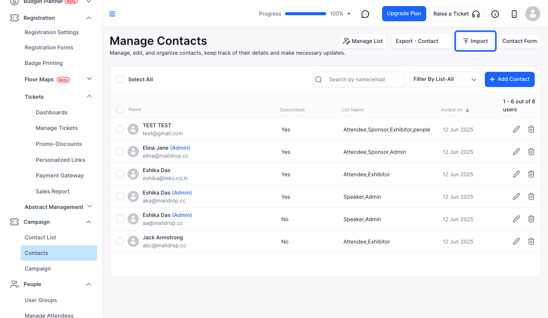This screenshot has height=318, width=548.
Task: Expand the Floor Maps section
Action: click(x=89, y=79)
